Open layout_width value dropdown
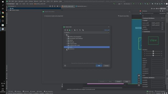The width and height of the screenshot is (168, 94). click(x=162, y=23)
